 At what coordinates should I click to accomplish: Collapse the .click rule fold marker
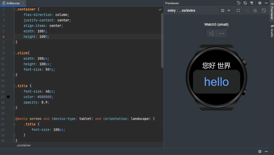(x=14, y=53)
